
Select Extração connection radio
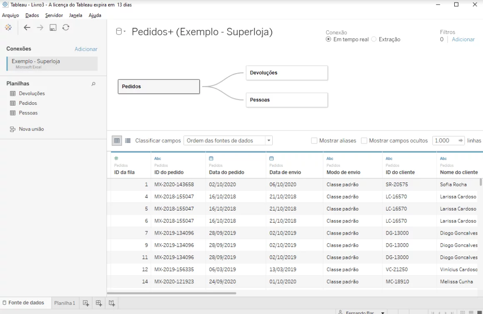pos(374,40)
